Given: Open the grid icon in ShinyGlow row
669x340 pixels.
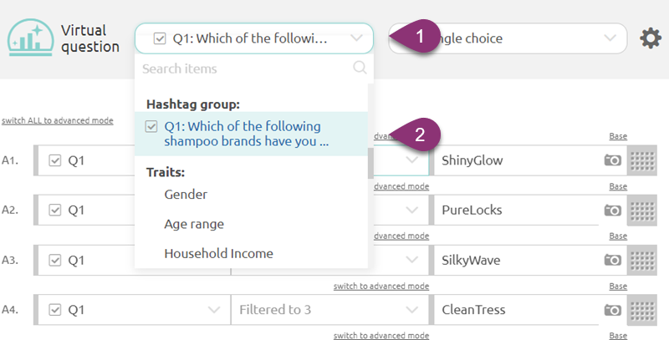Looking at the screenshot, I should (x=641, y=160).
